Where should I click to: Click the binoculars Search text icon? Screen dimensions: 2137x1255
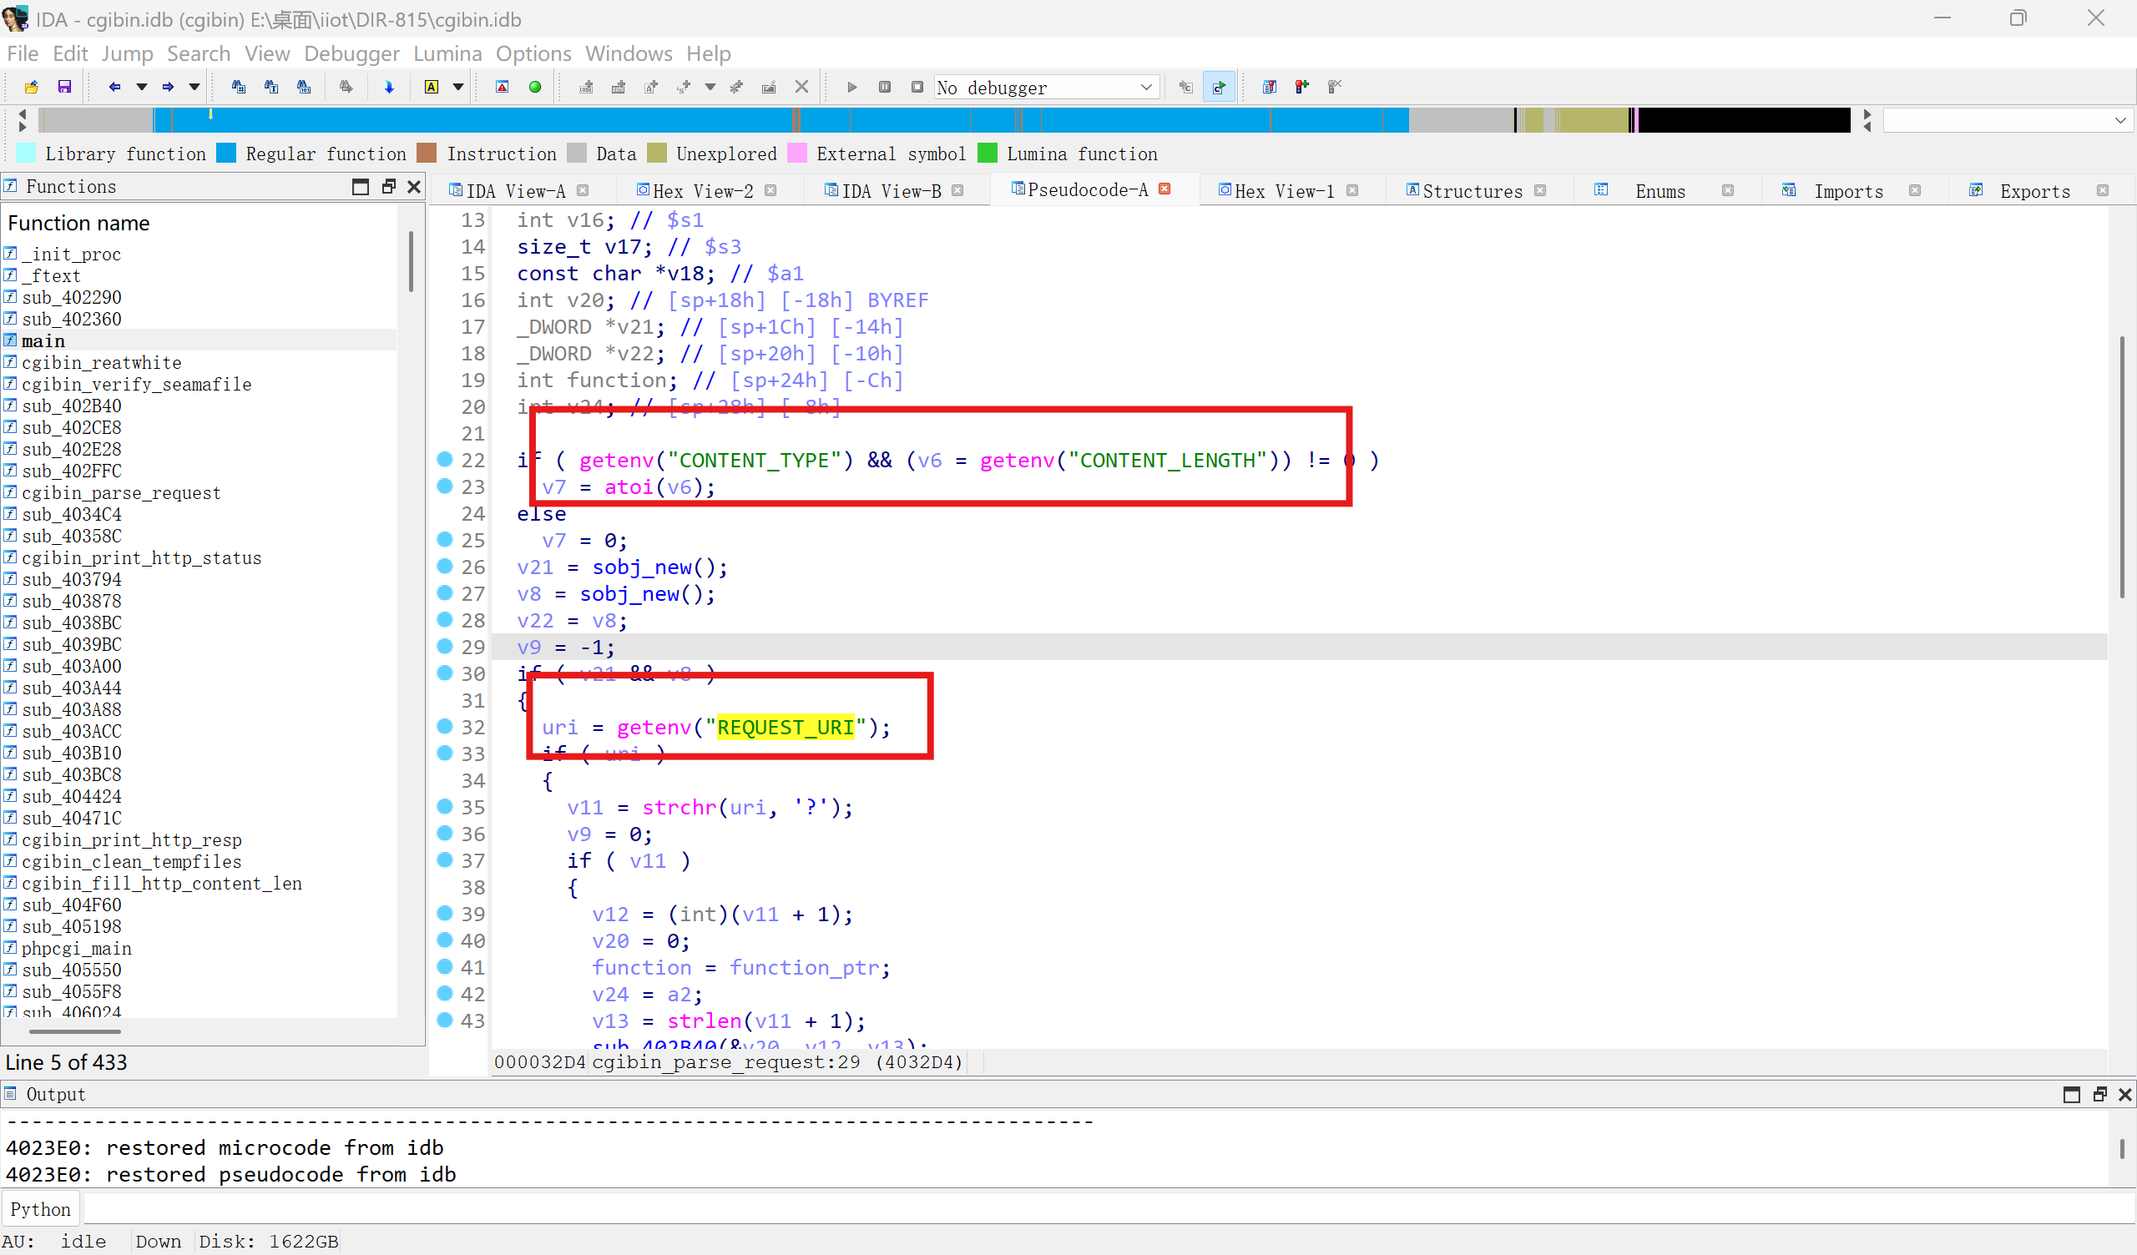tap(271, 87)
